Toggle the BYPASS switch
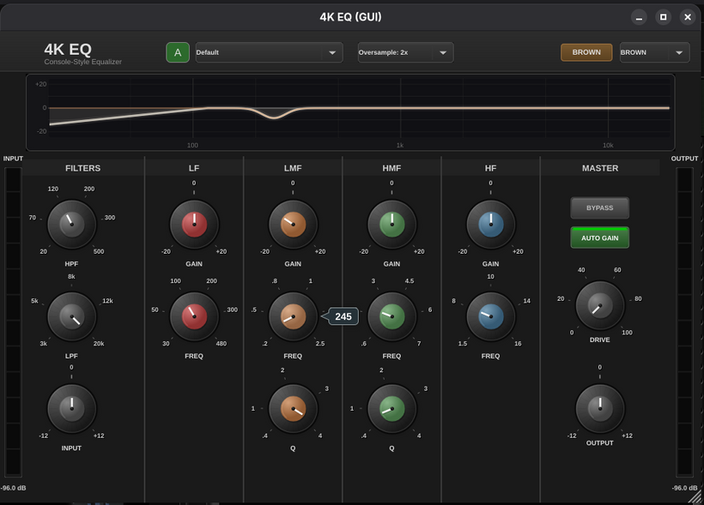 pyautogui.click(x=599, y=208)
